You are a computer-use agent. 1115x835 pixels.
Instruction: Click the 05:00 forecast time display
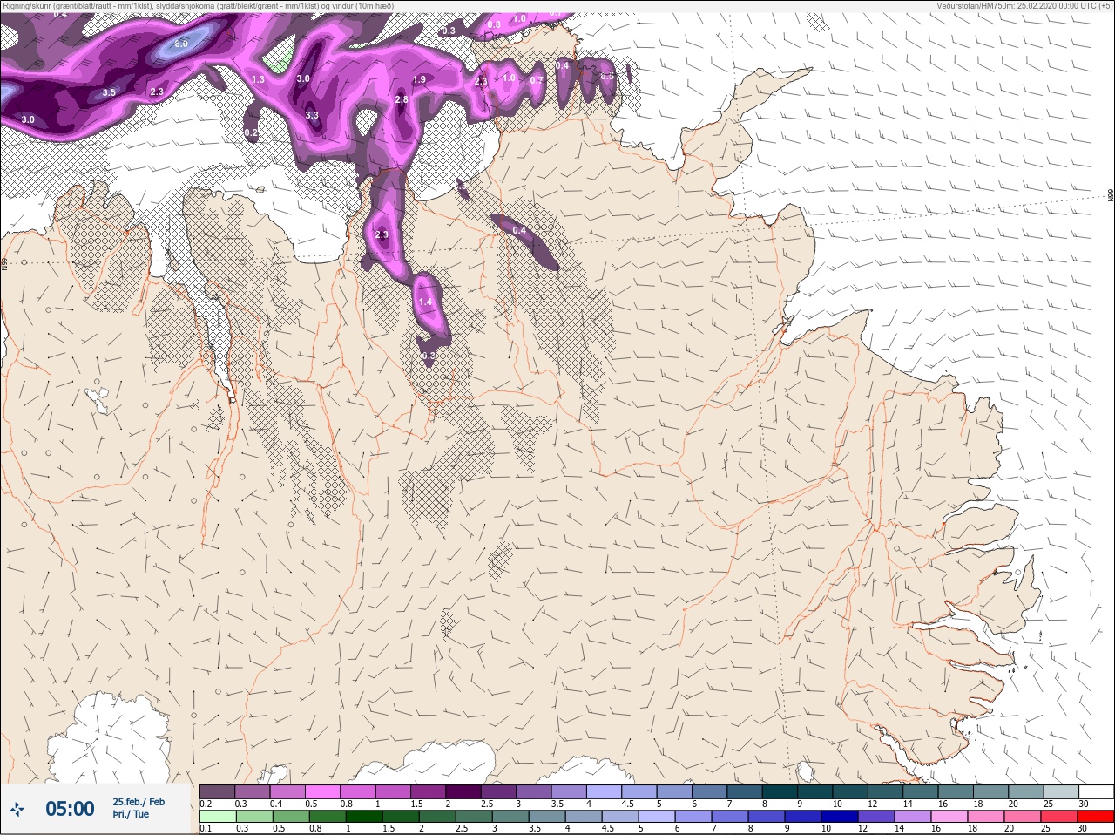[70, 809]
